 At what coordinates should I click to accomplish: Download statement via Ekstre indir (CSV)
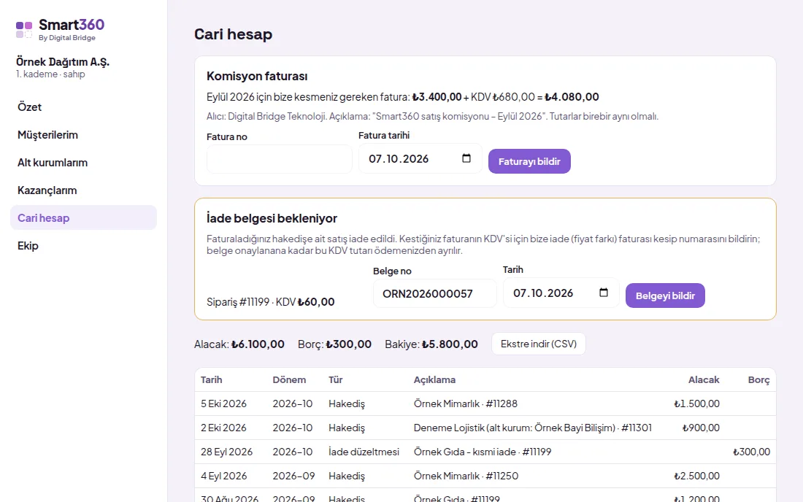[x=538, y=344]
